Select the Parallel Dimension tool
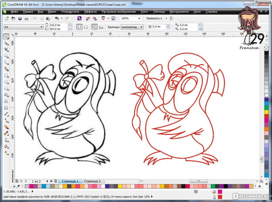Screen dimensions: 272x202 [x=6, y=114]
